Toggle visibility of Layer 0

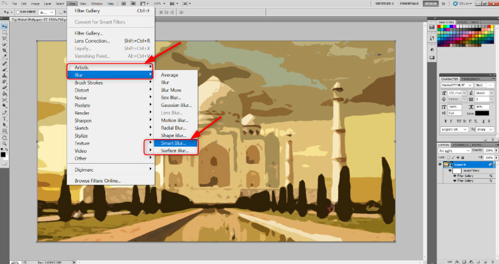point(440,164)
